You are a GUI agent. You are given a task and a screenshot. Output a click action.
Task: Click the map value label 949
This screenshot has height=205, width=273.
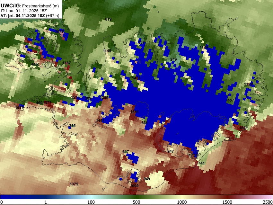147,179
